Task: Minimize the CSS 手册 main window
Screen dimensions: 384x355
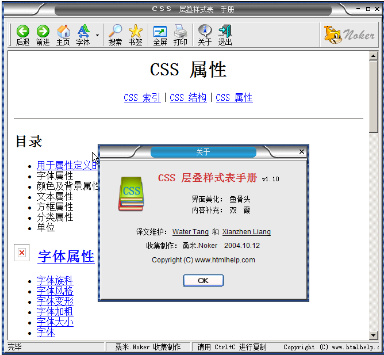Action: point(359,9)
